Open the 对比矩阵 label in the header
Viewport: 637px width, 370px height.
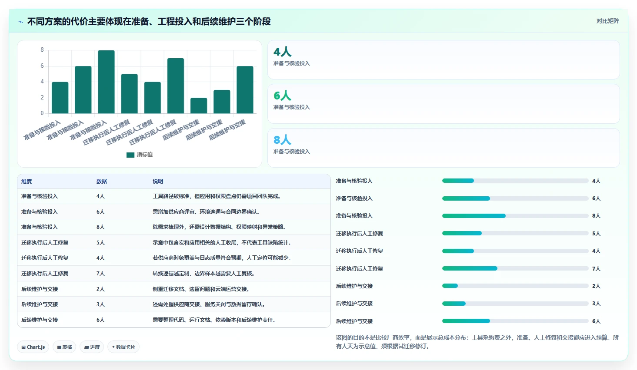point(607,21)
